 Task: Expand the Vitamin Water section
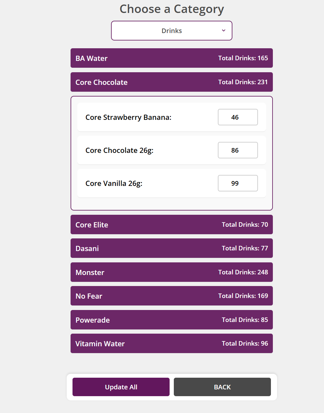171,344
